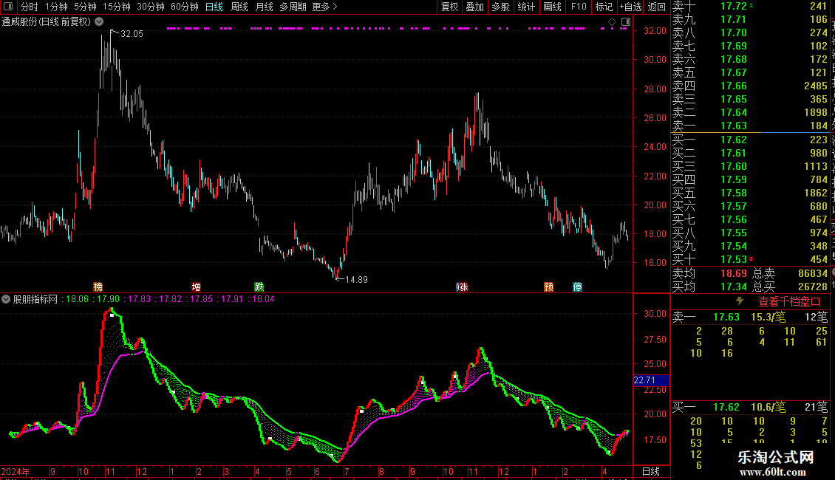Viewport: 835px width, 480px height.
Task: Click the 14.89 low price label
Action: (x=356, y=279)
